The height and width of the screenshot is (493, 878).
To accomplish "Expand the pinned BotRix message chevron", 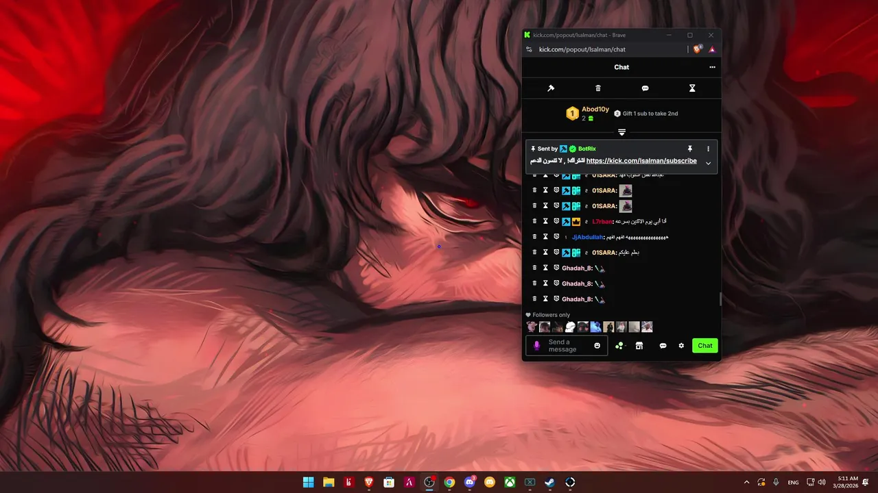I will (709, 163).
